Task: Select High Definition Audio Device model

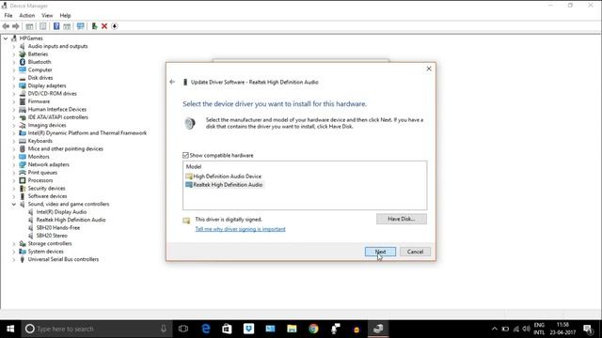Action: point(227,177)
